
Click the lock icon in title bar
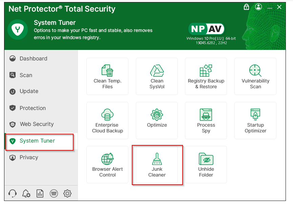(x=247, y=7)
